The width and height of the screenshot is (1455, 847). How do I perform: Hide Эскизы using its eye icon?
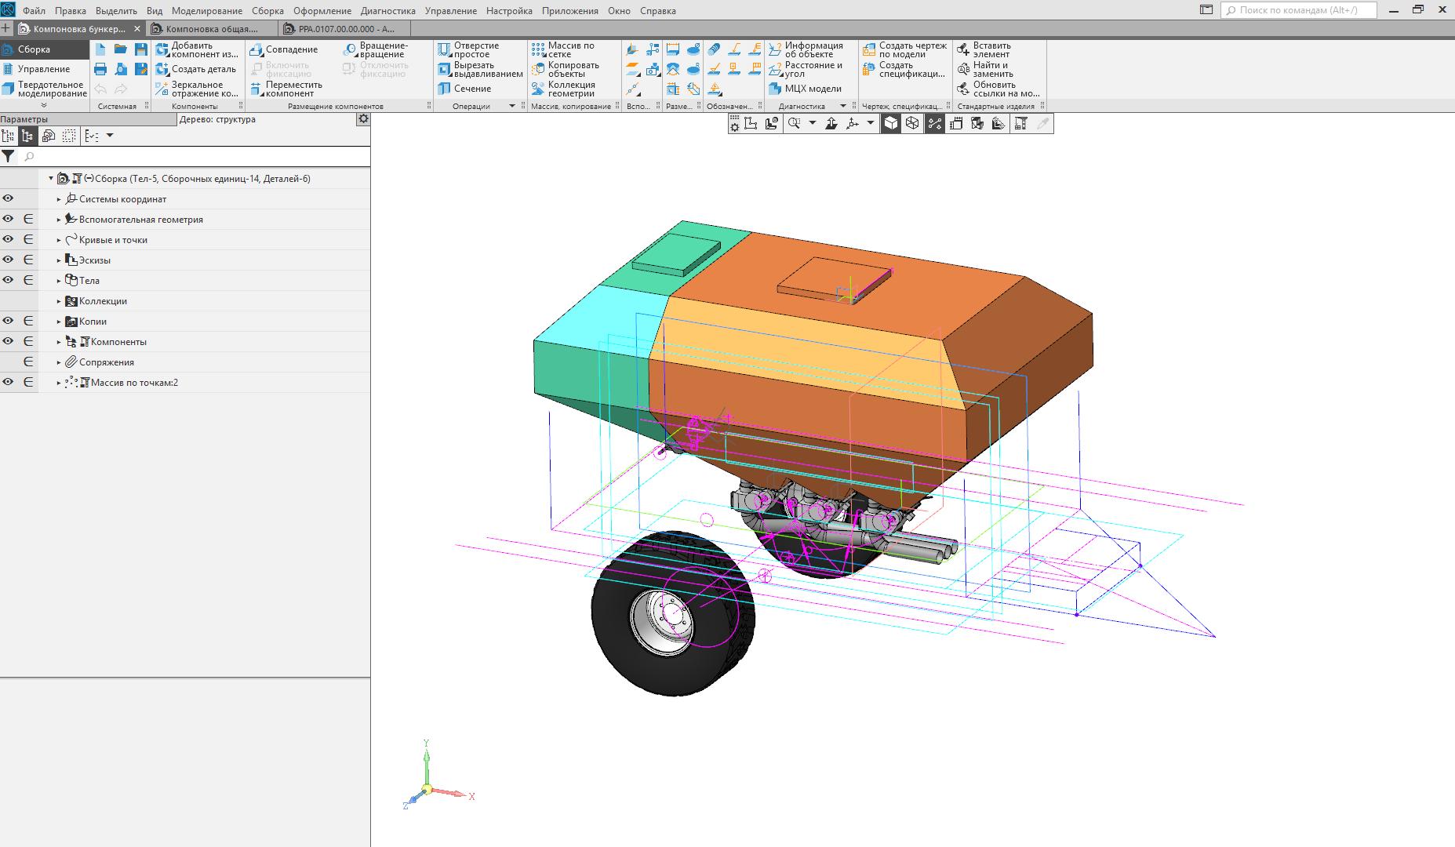coord(8,260)
